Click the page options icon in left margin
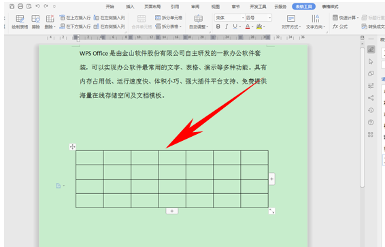Image resolution: width=385 pixels, height=247 pixels. (x=58, y=186)
